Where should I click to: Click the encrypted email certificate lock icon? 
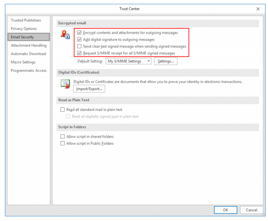[65, 35]
